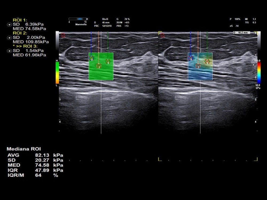Select ROI marker 2 in green quality map

108,62
